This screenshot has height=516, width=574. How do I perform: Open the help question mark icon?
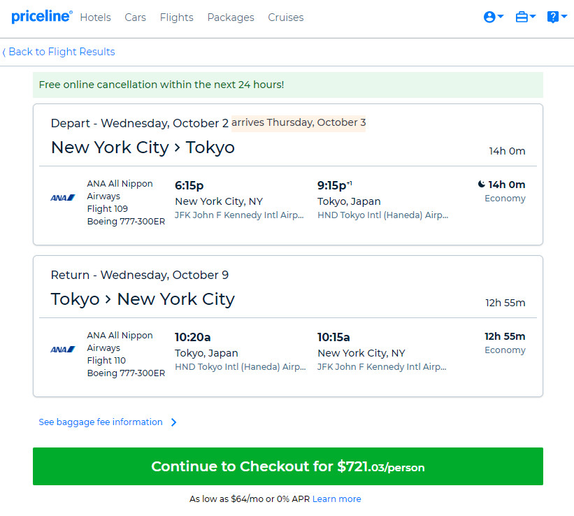tap(553, 17)
